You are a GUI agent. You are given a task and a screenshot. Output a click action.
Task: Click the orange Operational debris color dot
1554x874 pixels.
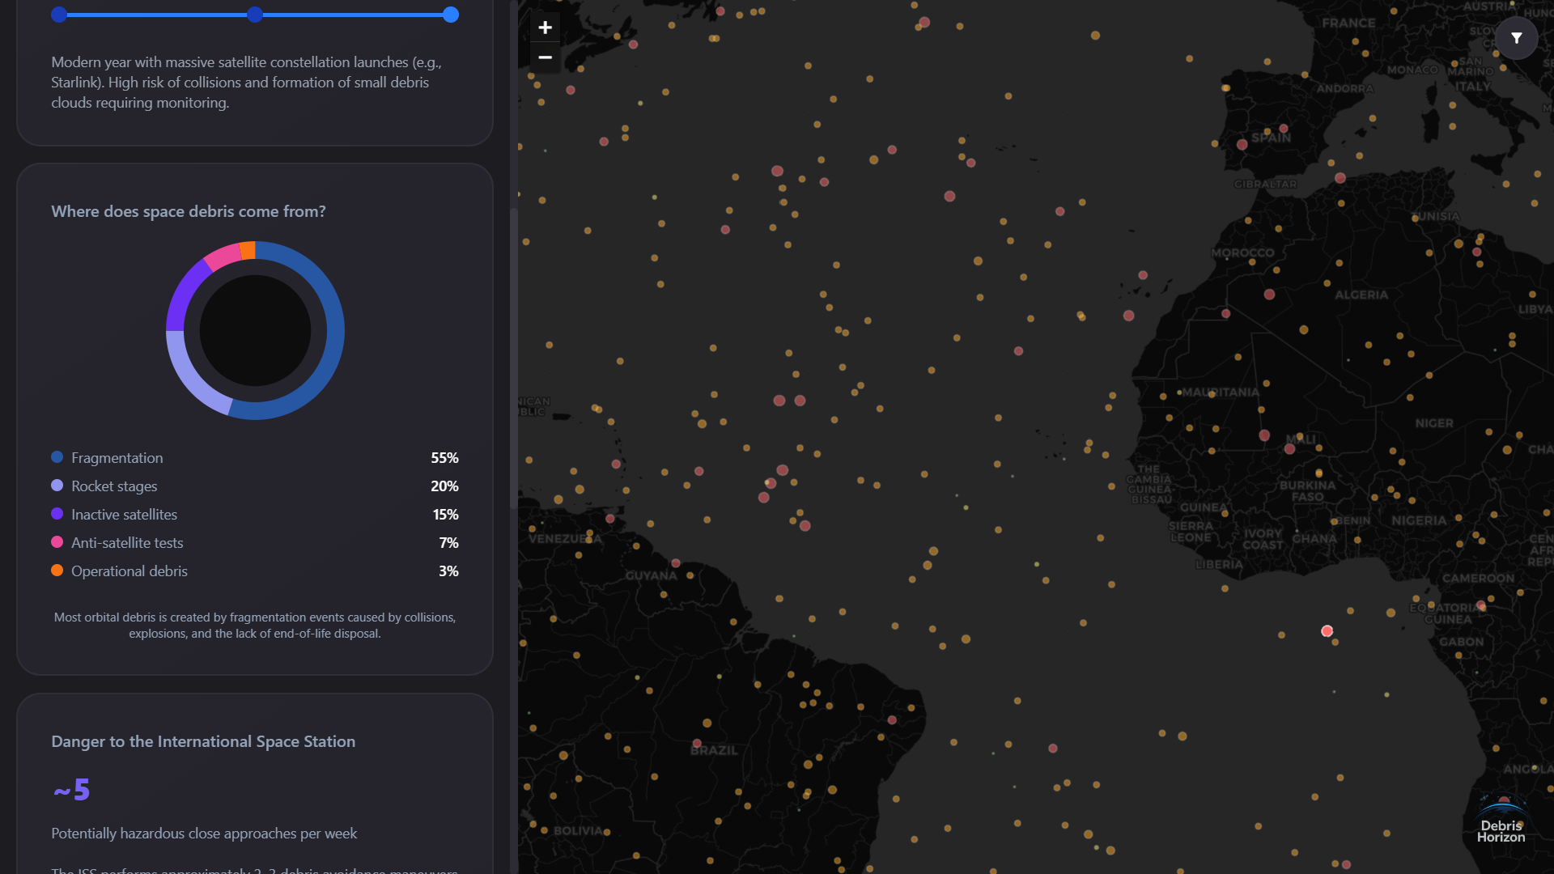tap(57, 571)
